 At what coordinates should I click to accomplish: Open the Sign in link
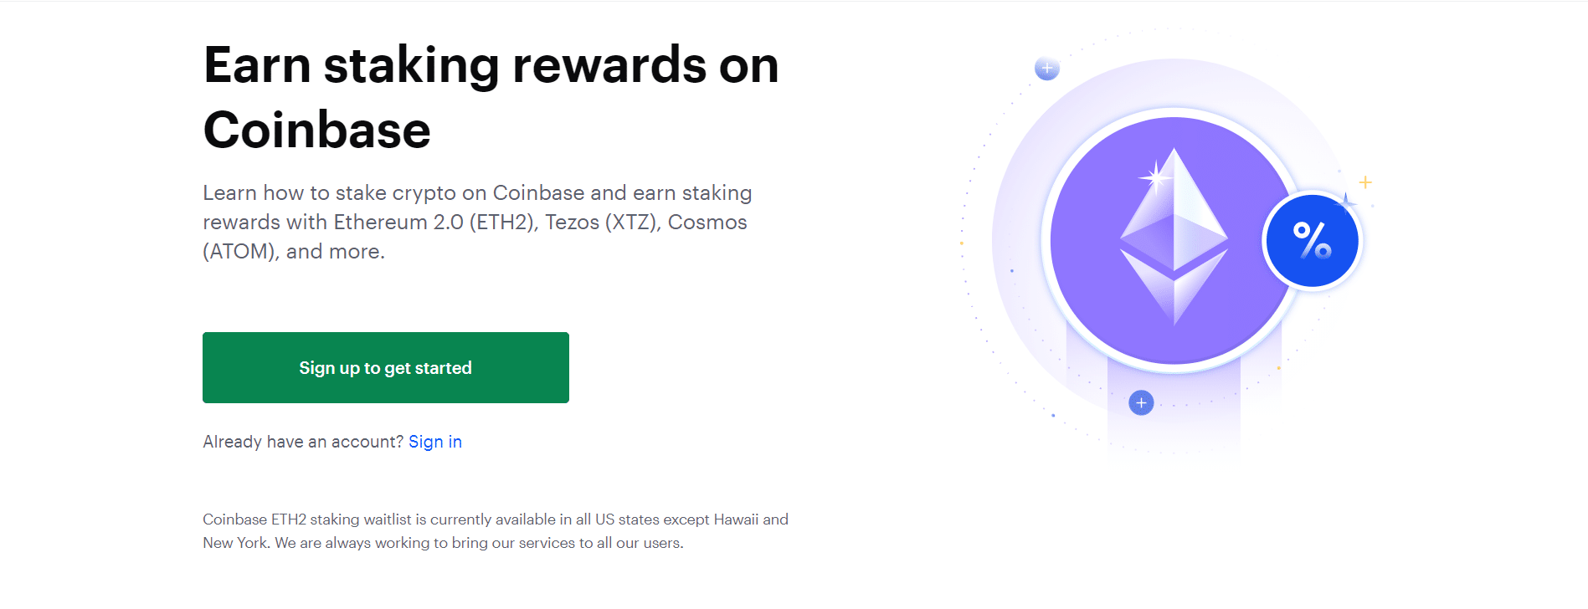point(435,442)
